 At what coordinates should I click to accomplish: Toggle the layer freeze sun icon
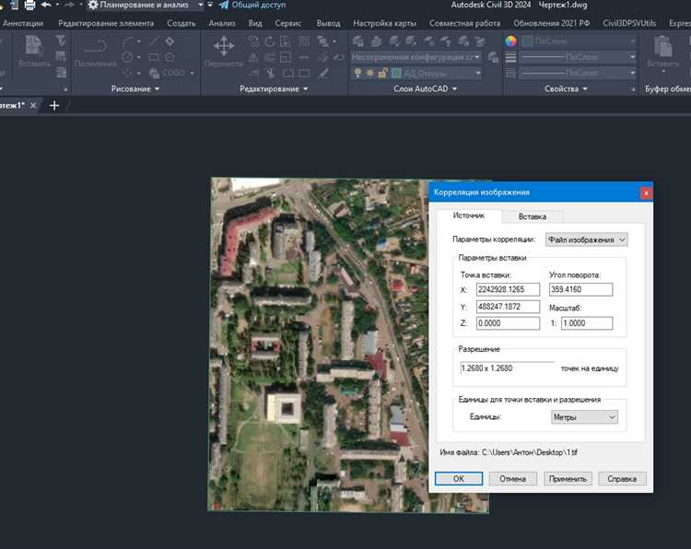coord(370,73)
